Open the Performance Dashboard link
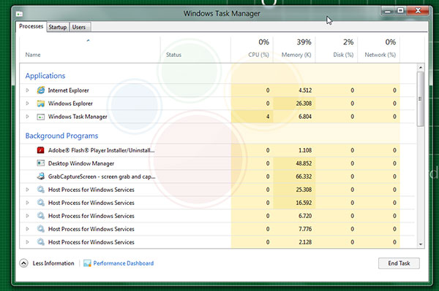The height and width of the screenshot is (291, 439). coord(124,263)
